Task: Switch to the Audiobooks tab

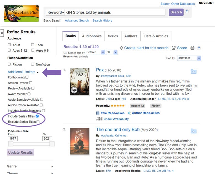Action: [92, 36]
